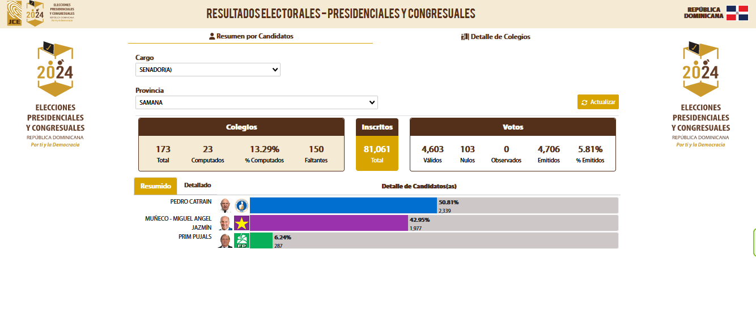Click the purple star party logo
The width and height of the screenshot is (756, 318).
coord(241,223)
